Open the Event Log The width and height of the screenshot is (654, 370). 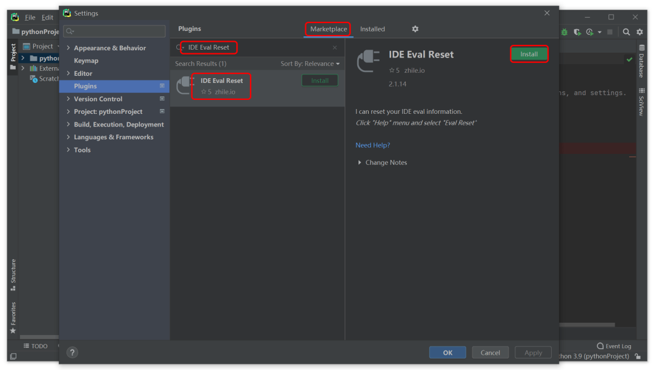614,346
